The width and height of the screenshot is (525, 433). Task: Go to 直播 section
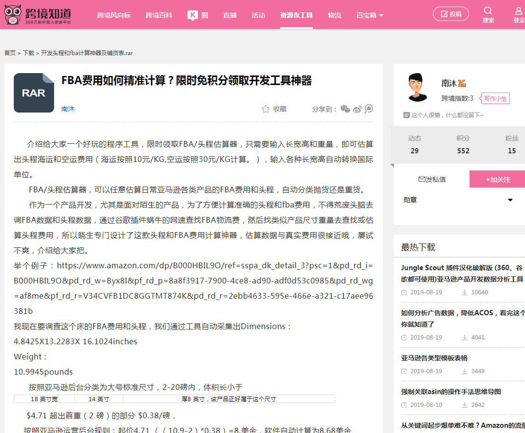tap(230, 15)
